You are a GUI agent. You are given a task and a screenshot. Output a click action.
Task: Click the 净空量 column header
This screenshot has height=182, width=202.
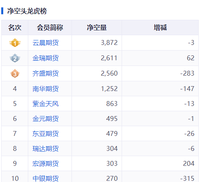97,28
